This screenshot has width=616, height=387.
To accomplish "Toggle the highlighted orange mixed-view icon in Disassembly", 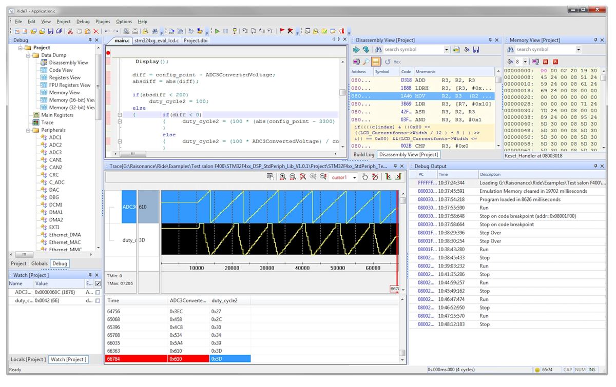I will tap(376, 62).
